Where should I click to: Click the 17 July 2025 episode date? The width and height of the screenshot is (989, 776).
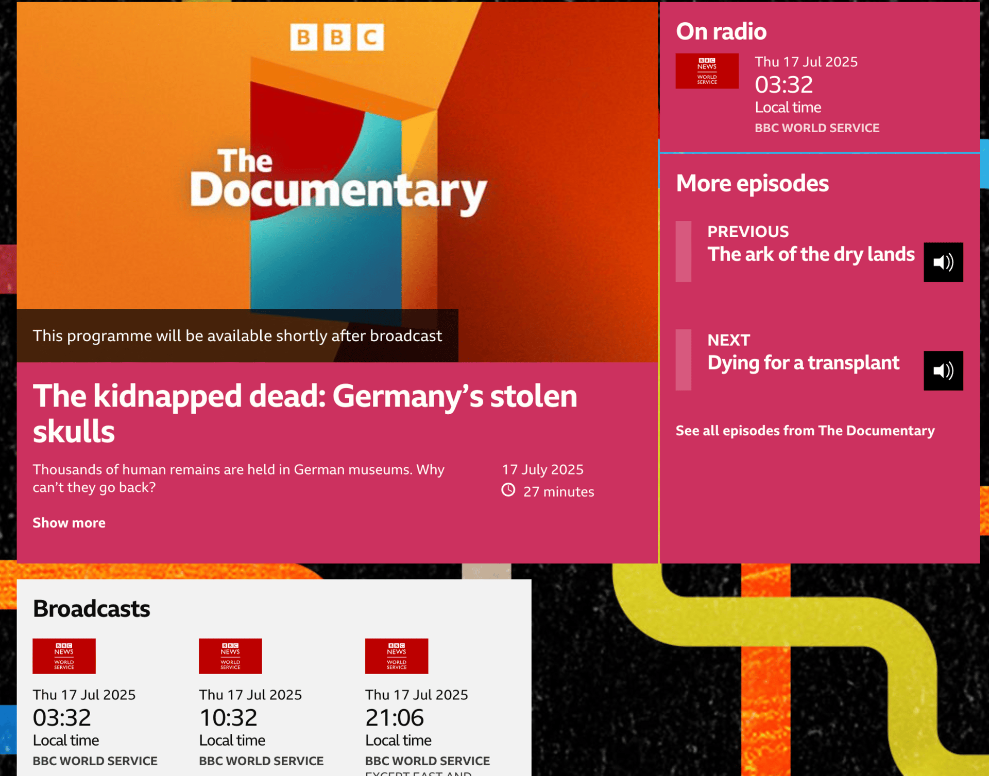pos(542,469)
